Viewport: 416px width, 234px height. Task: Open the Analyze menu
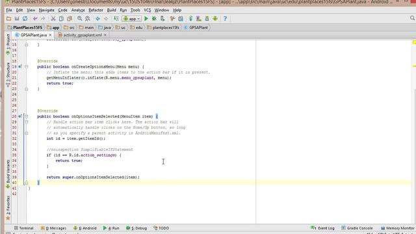[x=78, y=10]
